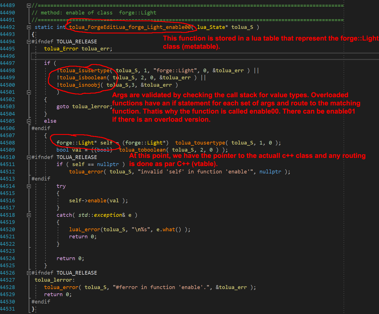Image resolution: width=379 pixels, height=314 pixels.
Task: Collapse the #ifndef TOLUA_RELEASE fold at line 44494
Action: 29,42
